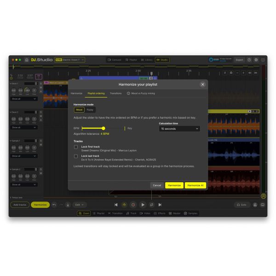Open the user profile avatar
The image size is (276, 276).
[x=263, y=60]
